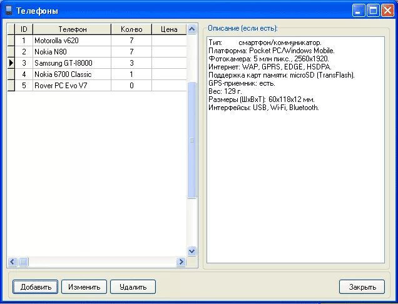Click the horizontal scrollbar right arrow
Screen dimensions: 398x304
(x=181, y=261)
